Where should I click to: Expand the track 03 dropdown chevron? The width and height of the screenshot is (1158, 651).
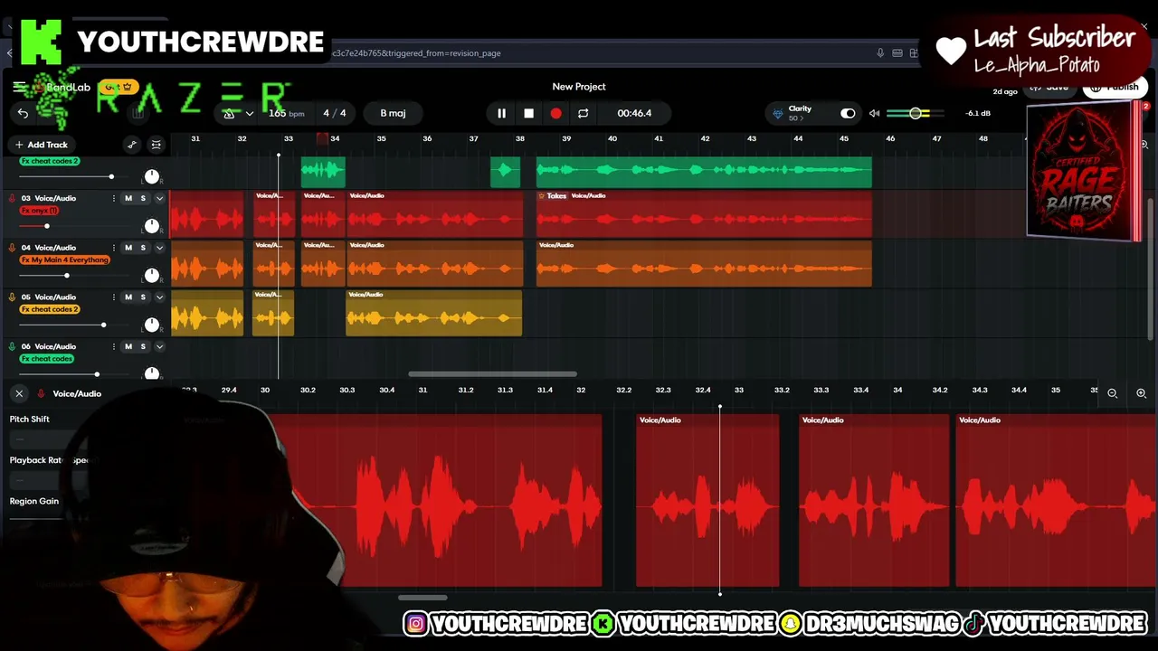(x=159, y=198)
